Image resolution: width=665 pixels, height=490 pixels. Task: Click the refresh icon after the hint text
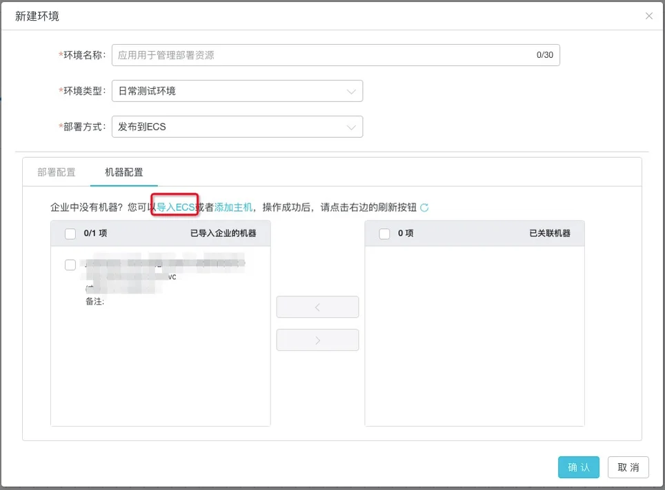(x=424, y=207)
